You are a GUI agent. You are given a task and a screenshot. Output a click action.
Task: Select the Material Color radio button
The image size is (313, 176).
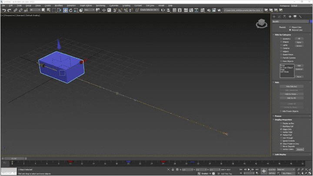290,30
